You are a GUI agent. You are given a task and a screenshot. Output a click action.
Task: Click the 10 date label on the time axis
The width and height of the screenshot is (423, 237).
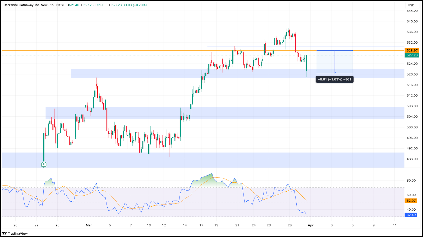(x=149, y=225)
